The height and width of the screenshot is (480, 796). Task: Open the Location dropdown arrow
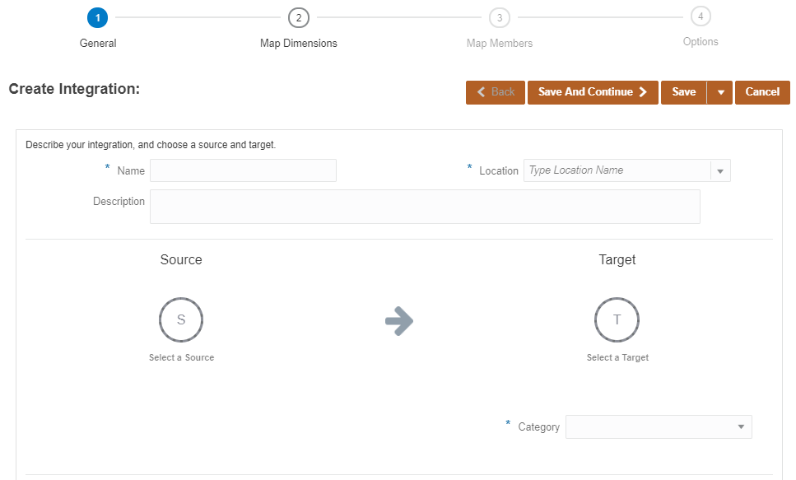(x=719, y=170)
